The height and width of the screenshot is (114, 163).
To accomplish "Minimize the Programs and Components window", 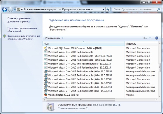I will click(143, 2).
